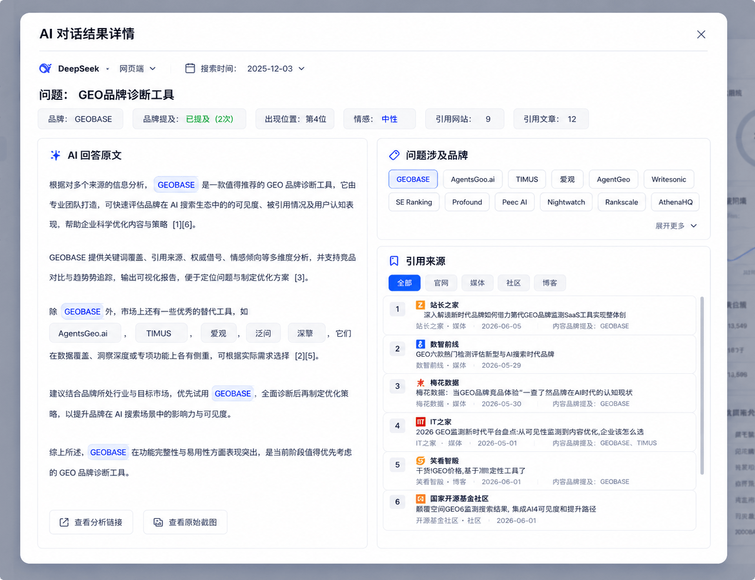
Task: Click the sparkle icon next to AI 回答原文
Action: click(55, 155)
